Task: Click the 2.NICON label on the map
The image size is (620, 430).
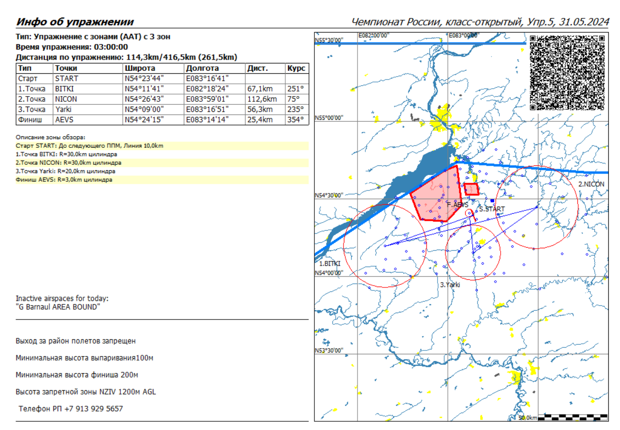Action: point(591,184)
